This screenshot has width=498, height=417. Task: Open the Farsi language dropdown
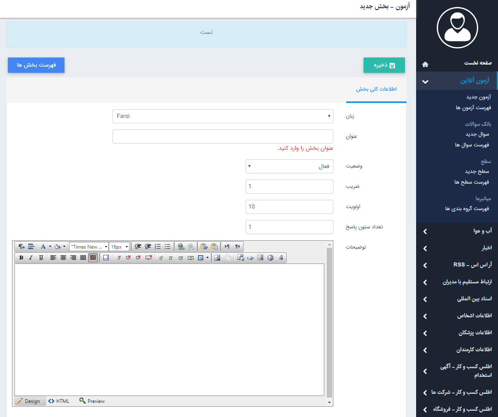(223, 116)
